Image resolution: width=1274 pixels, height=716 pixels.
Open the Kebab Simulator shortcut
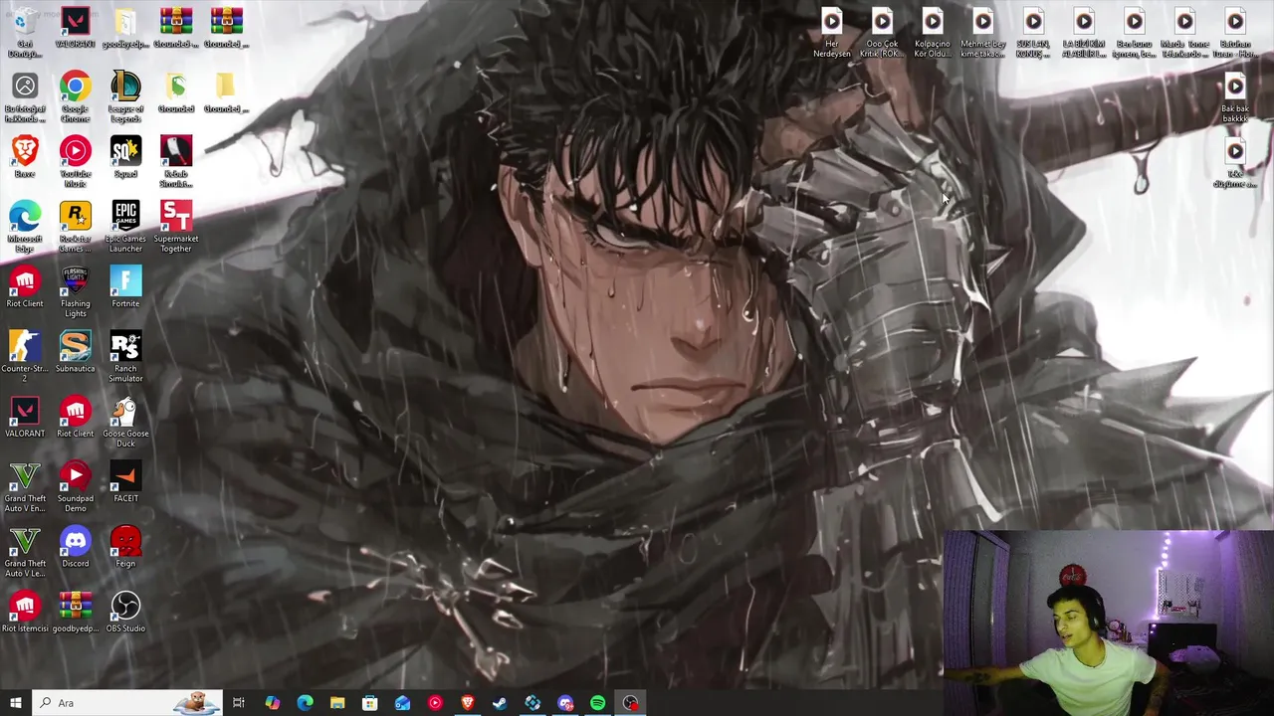176,162
